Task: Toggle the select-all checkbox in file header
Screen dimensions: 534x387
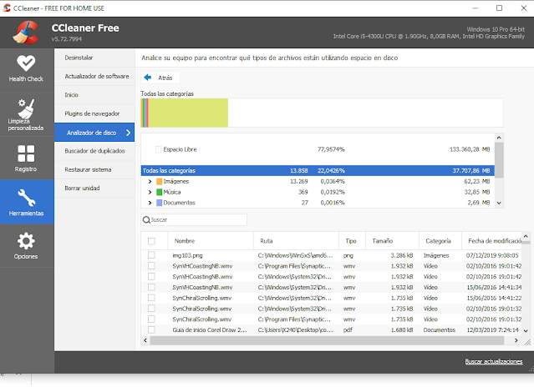Action: pos(151,241)
